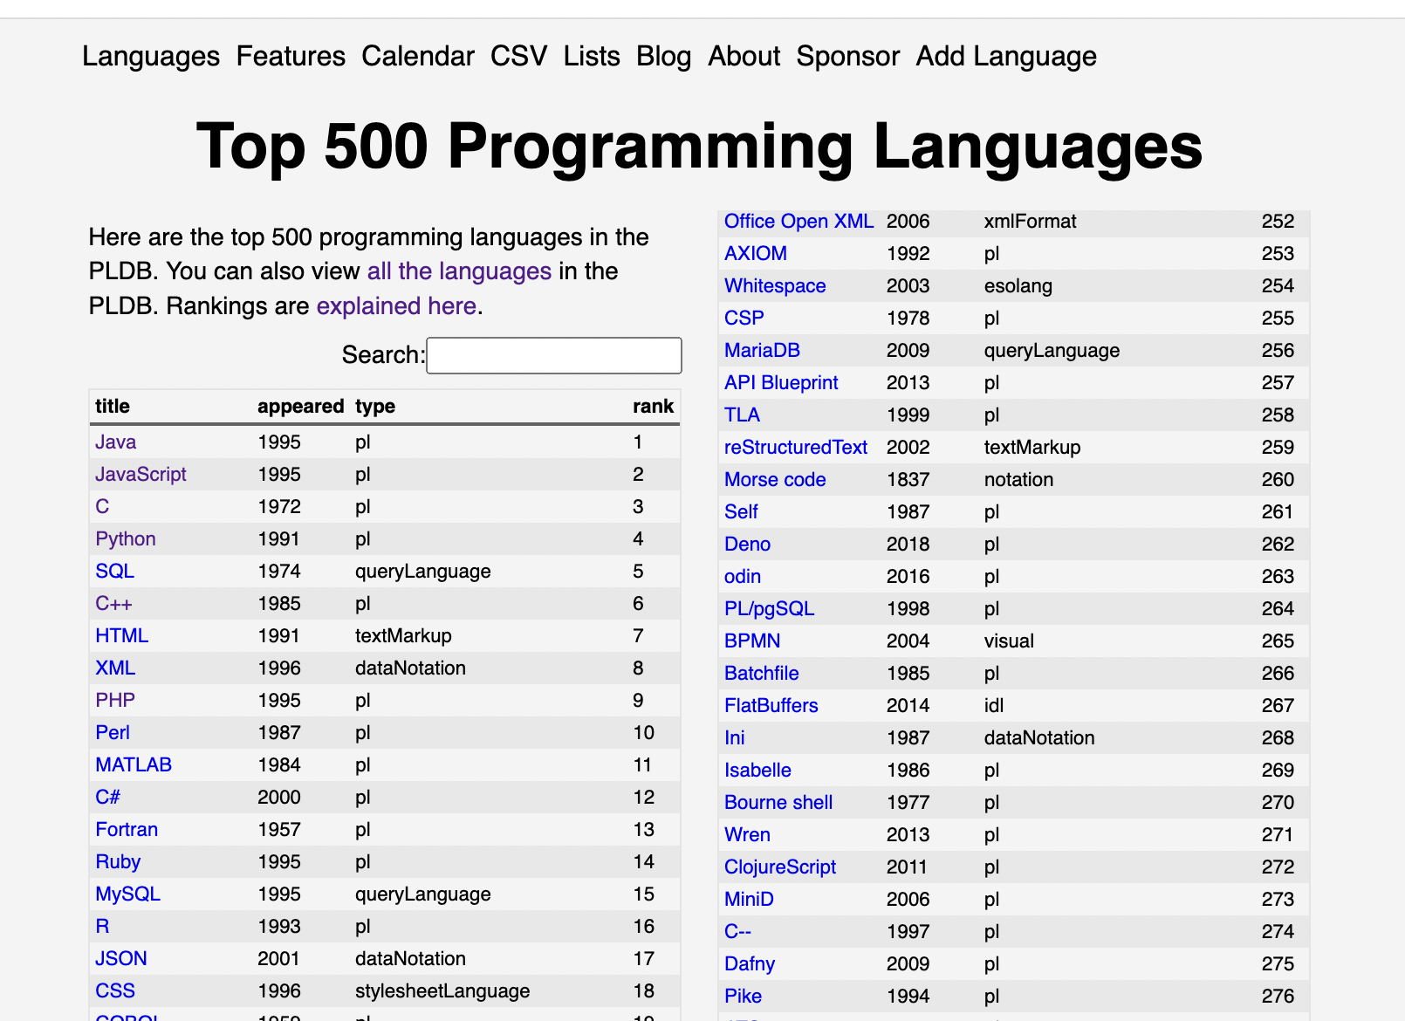Open the Java language link

(115, 442)
